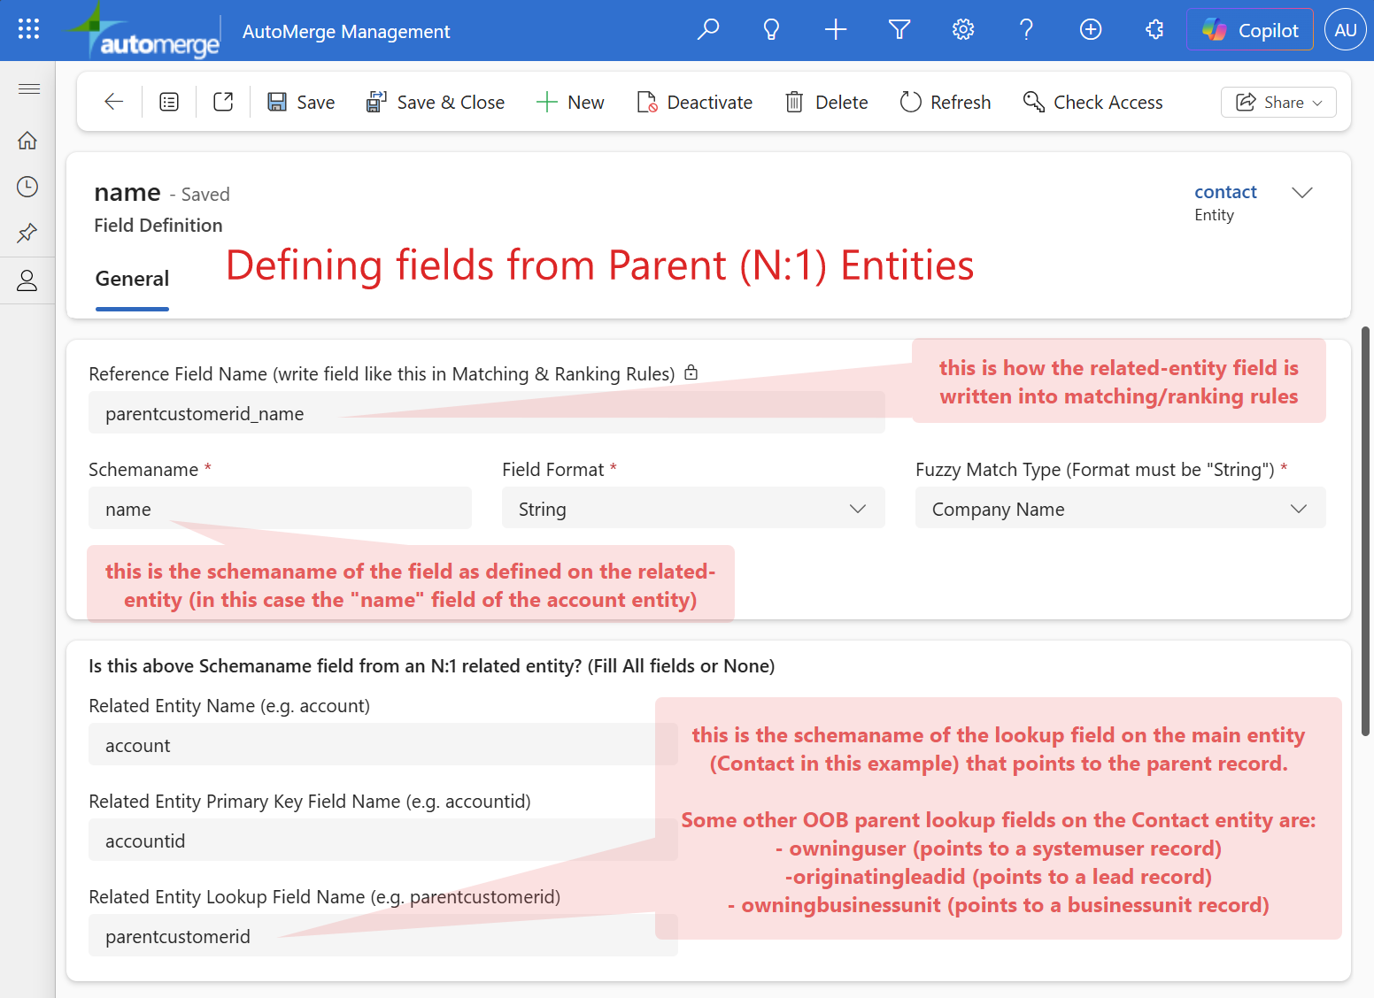This screenshot has height=998, width=1374.
Task: Click the Related Entity Name field
Action: [x=383, y=745]
